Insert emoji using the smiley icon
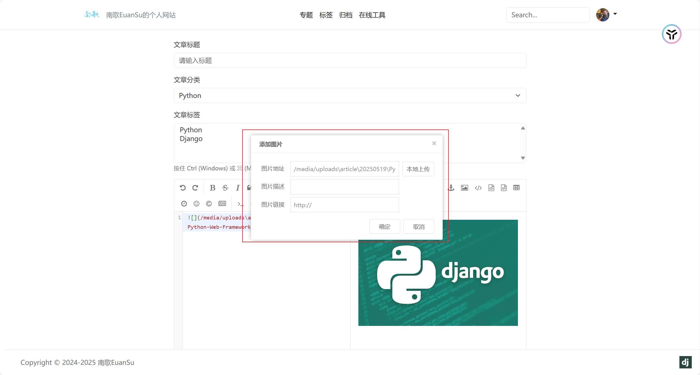This screenshot has width=700, height=375. pos(196,204)
